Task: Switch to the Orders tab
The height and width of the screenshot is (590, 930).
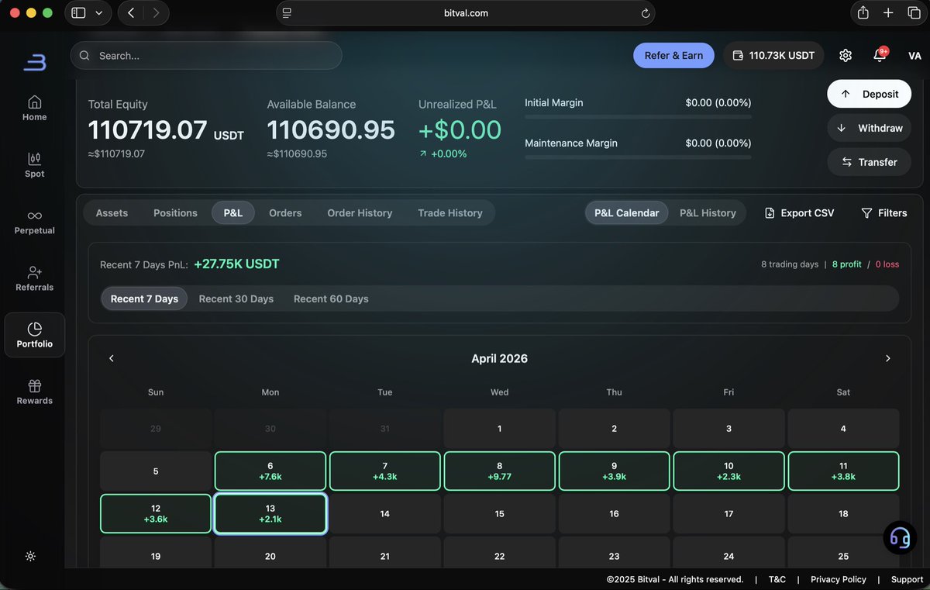Action: pos(285,212)
